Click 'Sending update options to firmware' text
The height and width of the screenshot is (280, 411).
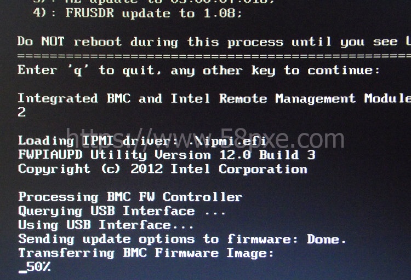[x=158, y=239]
